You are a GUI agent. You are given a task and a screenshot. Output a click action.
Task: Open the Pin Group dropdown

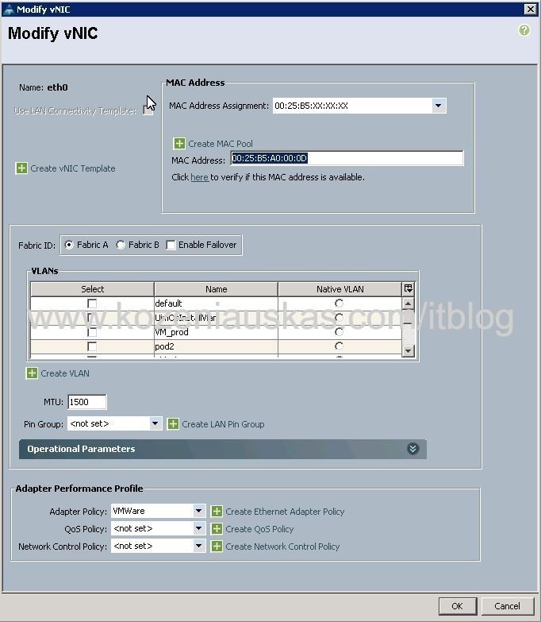pyautogui.click(x=155, y=423)
